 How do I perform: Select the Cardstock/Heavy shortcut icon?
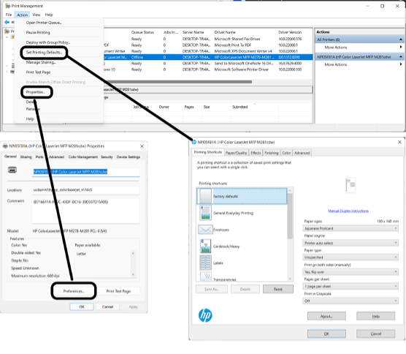click(206, 246)
